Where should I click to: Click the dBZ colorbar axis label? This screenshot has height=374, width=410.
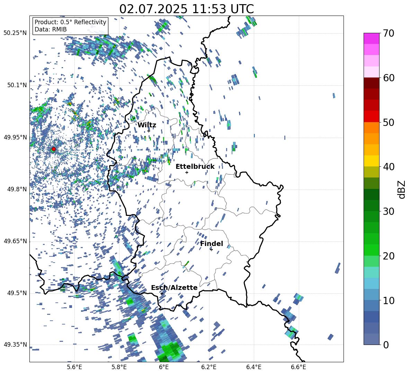click(x=402, y=189)
